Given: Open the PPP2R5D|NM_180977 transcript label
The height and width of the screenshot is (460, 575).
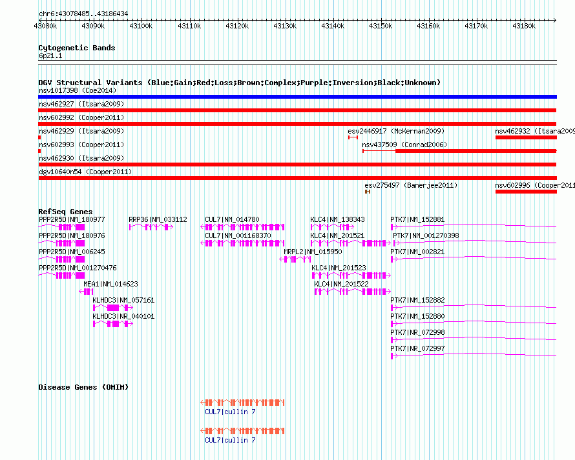Looking at the screenshot, I should (72, 220).
